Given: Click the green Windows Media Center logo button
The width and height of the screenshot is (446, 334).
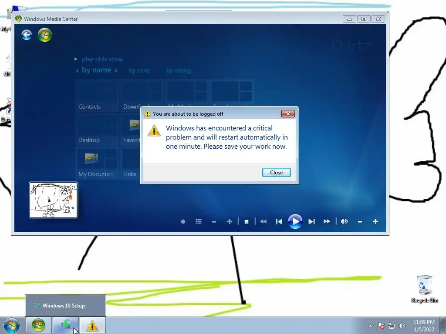Looking at the screenshot, I should 45,35.
